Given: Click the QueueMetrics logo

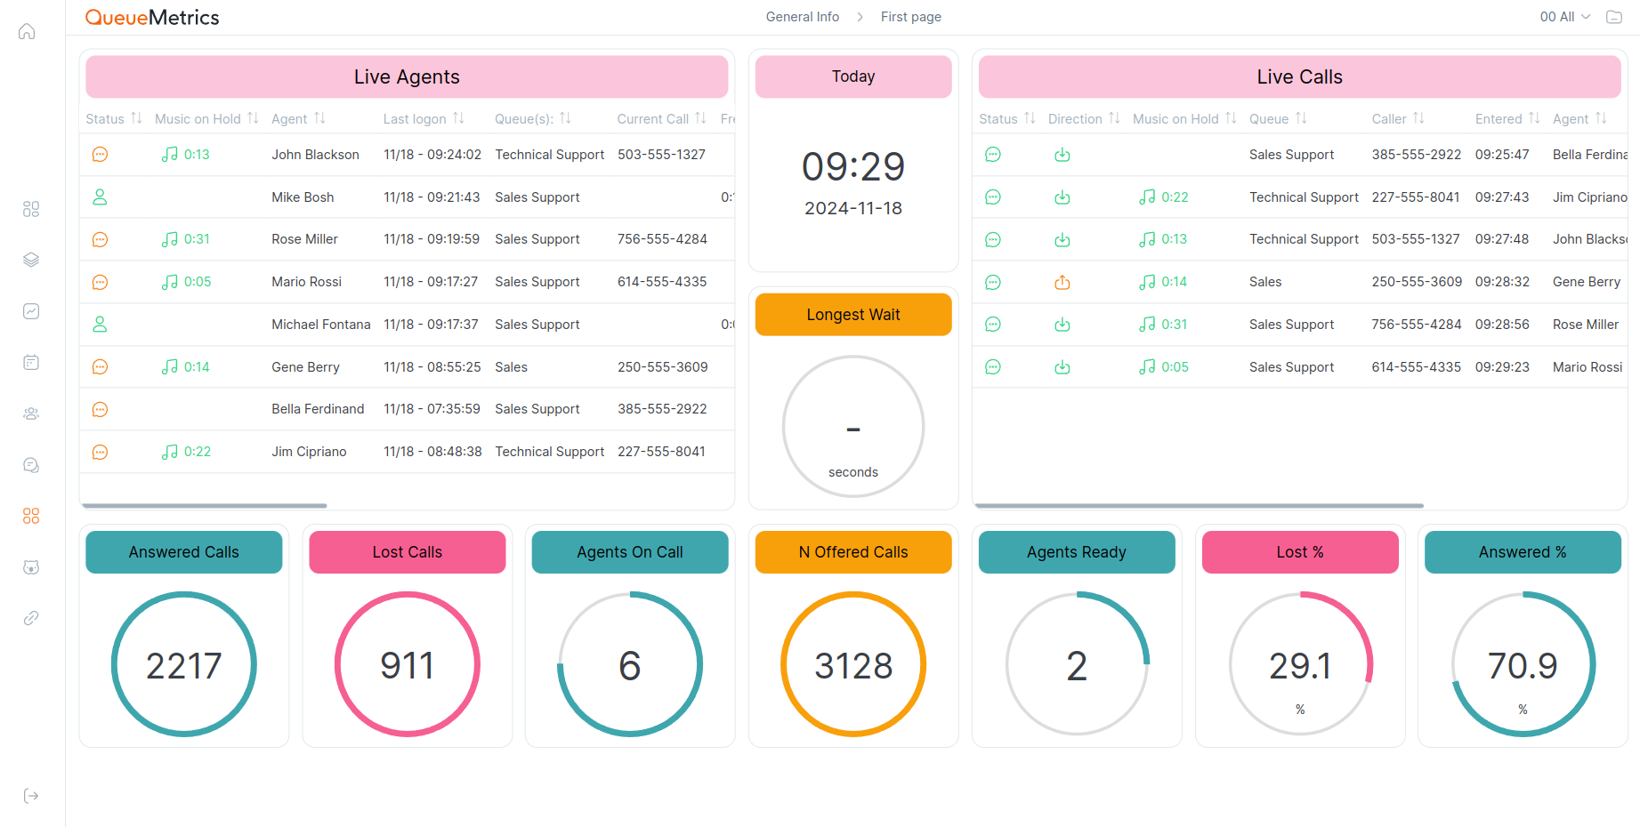Looking at the screenshot, I should tap(152, 17).
